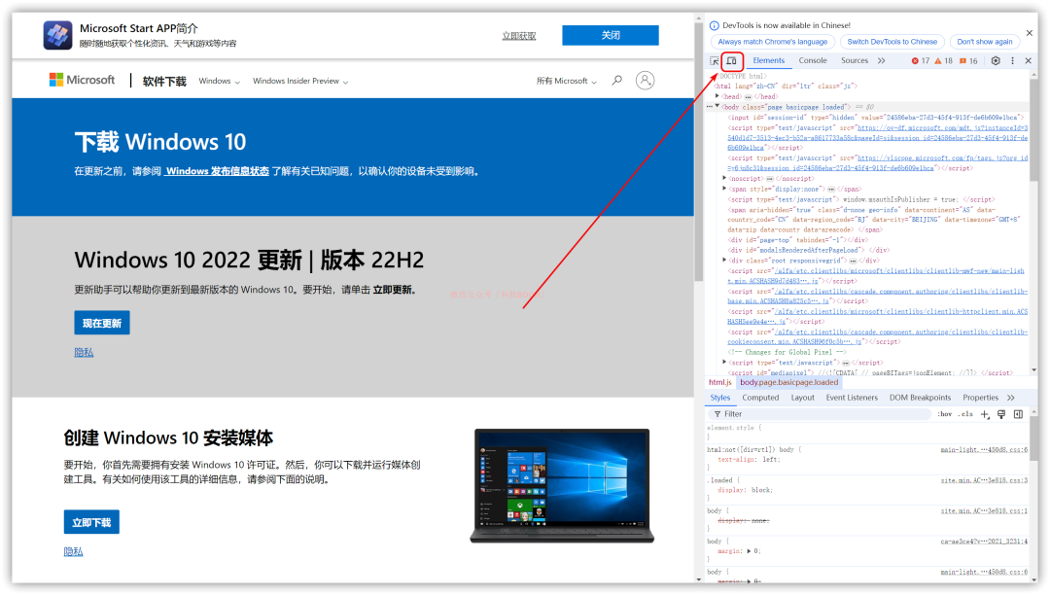The width and height of the screenshot is (1050, 595).
Task: Toggle the :hov element state button
Action: [x=945, y=414]
